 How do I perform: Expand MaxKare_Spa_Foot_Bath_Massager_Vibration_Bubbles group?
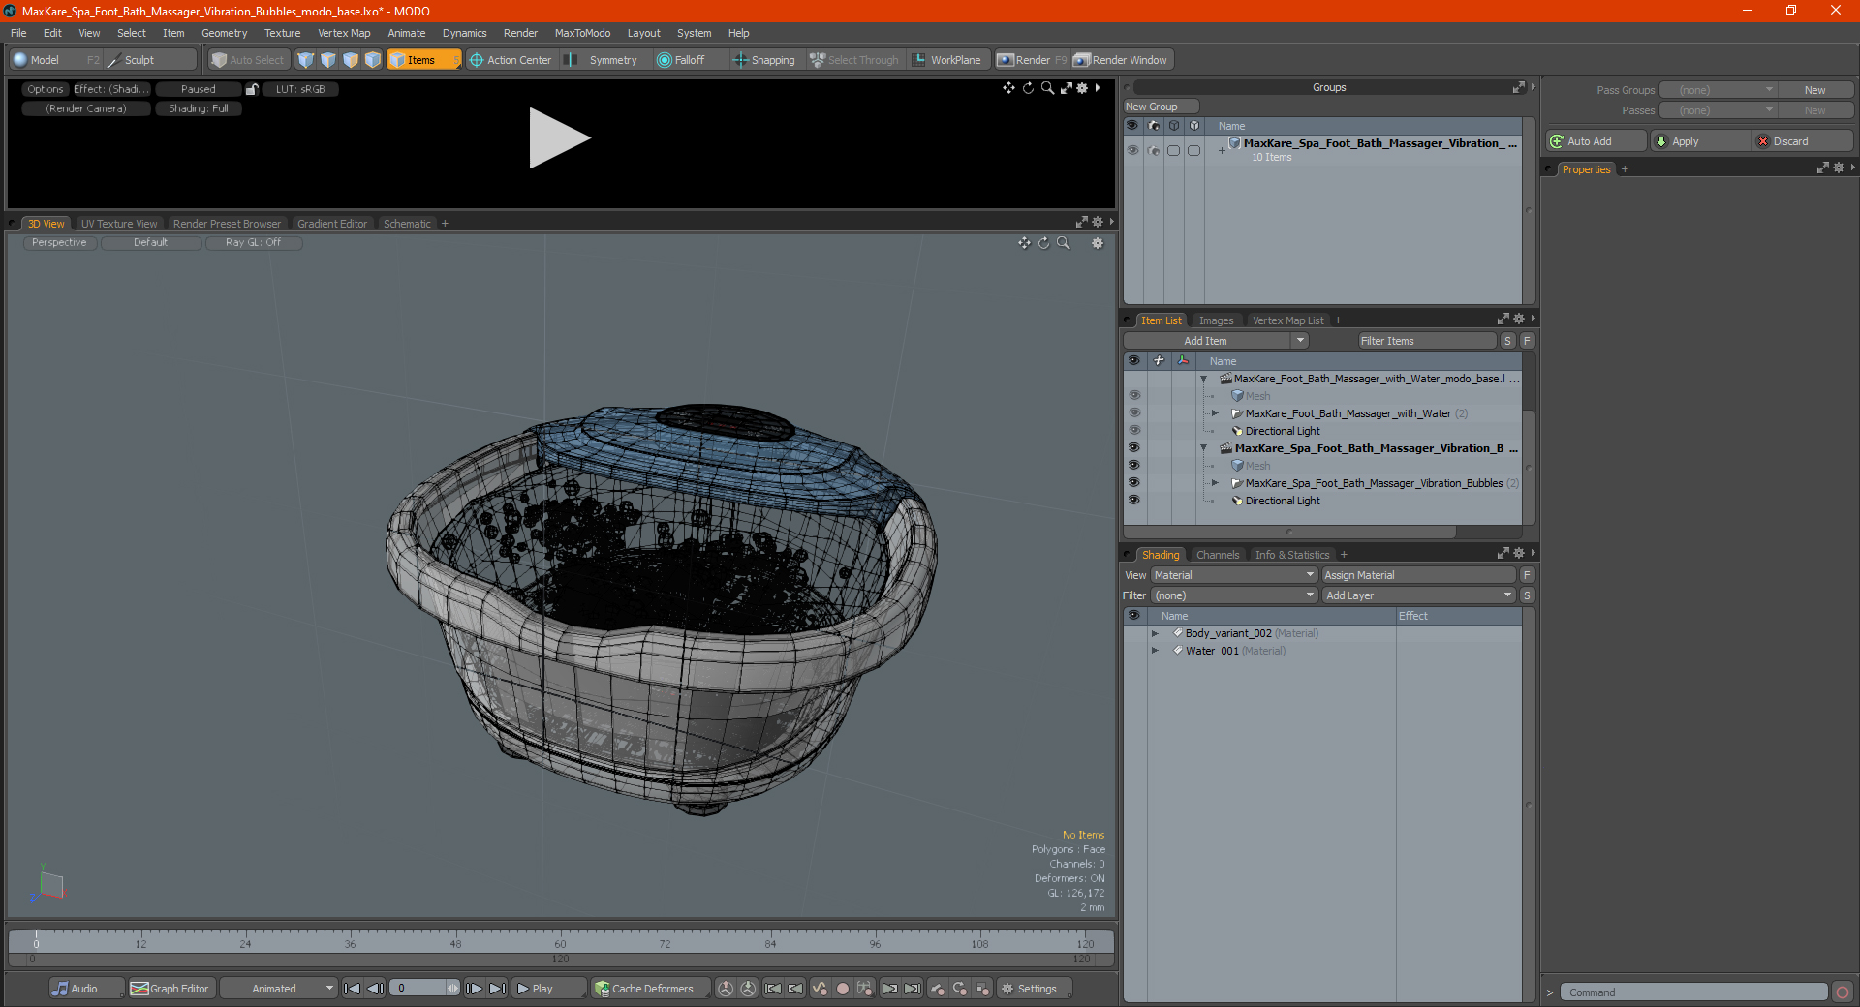(1215, 483)
